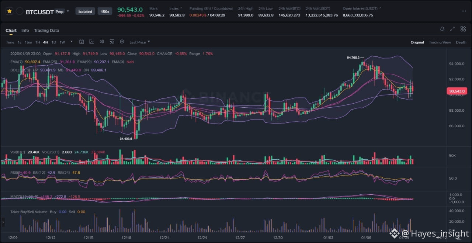Viewport: 472px width, 243px height.
Task: Expand the Open Interest(USDT) caret
Action: [x=380, y=8]
